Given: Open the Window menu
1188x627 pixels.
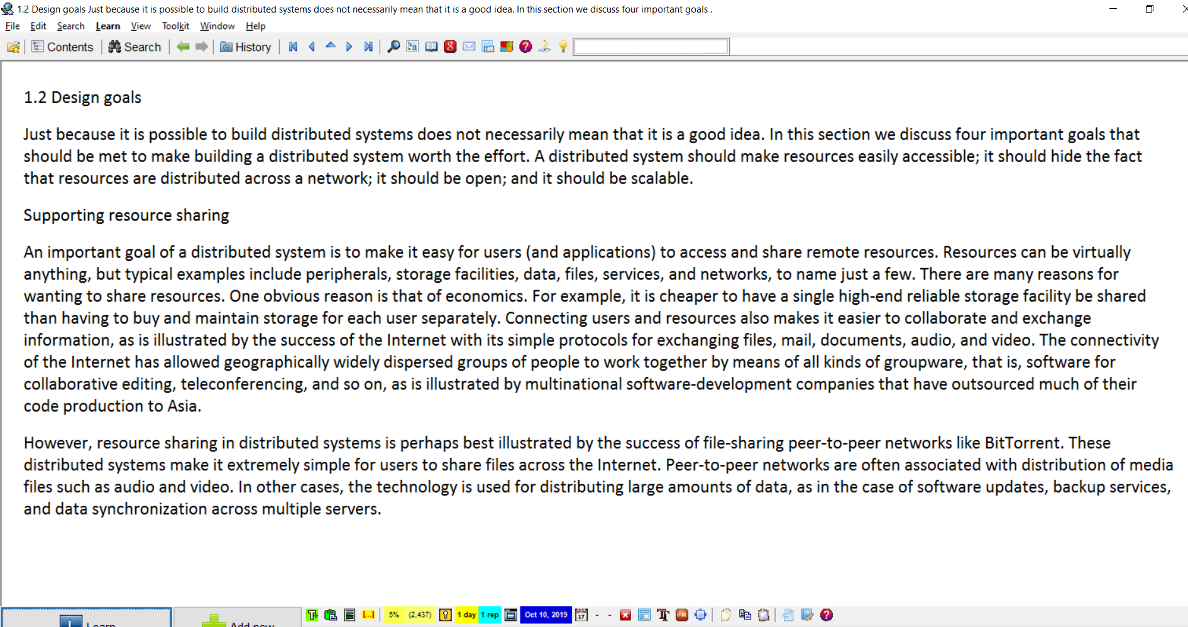Looking at the screenshot, I should coord(217,26).
